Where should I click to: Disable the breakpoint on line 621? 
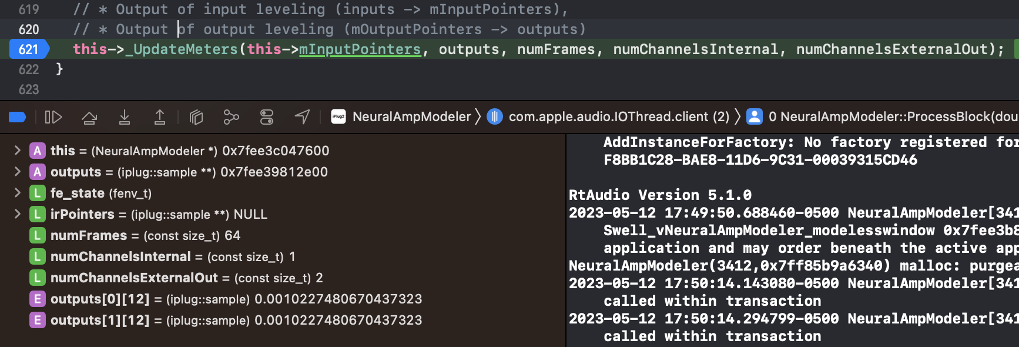[x=27, y=49]
